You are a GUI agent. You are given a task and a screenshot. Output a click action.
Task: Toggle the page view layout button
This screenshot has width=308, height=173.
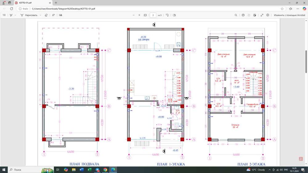174,15
